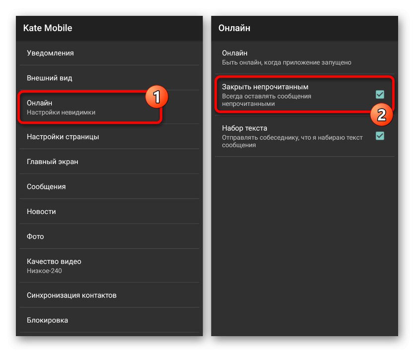Toggle Закрыть непрочитанным checkbox
This screenshot has height=352, width=414.
pos(380,94)
